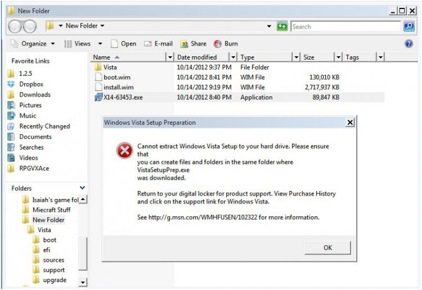Open the Size column filter dropdown
This screenshot has width=422, height=290.
tap(338, 57)
